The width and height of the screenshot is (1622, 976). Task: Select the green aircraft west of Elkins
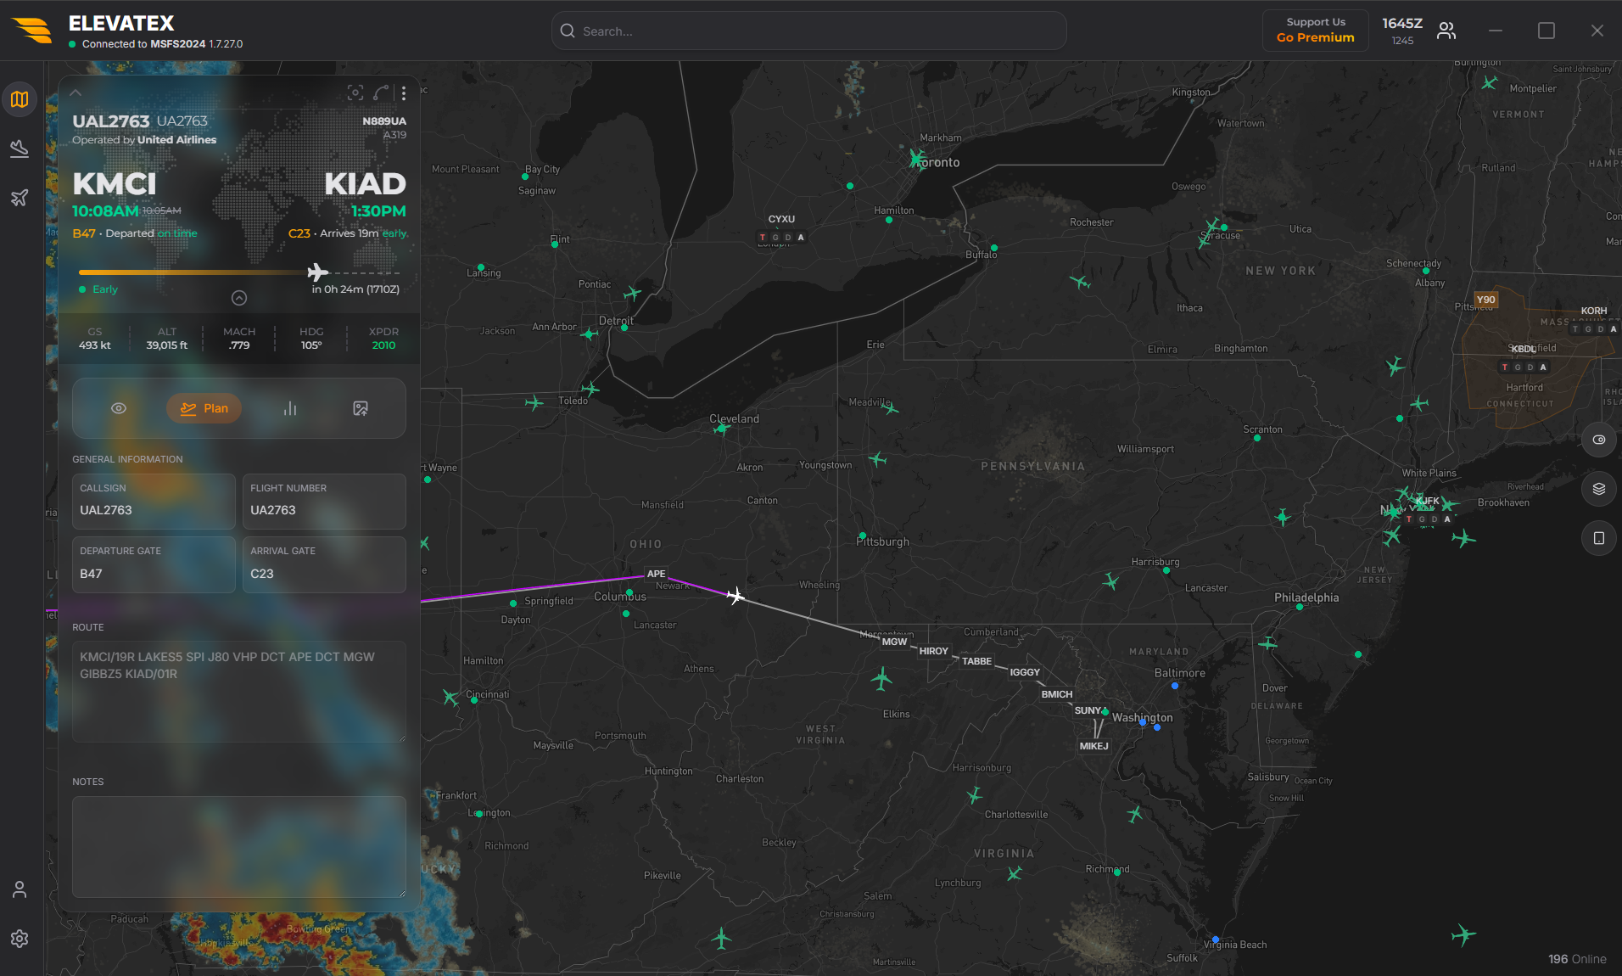click(881, 679)
